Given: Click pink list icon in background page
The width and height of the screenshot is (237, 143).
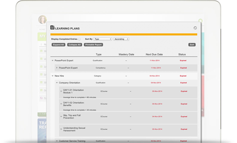Looking at the screenshot, I should click(41, 98).
